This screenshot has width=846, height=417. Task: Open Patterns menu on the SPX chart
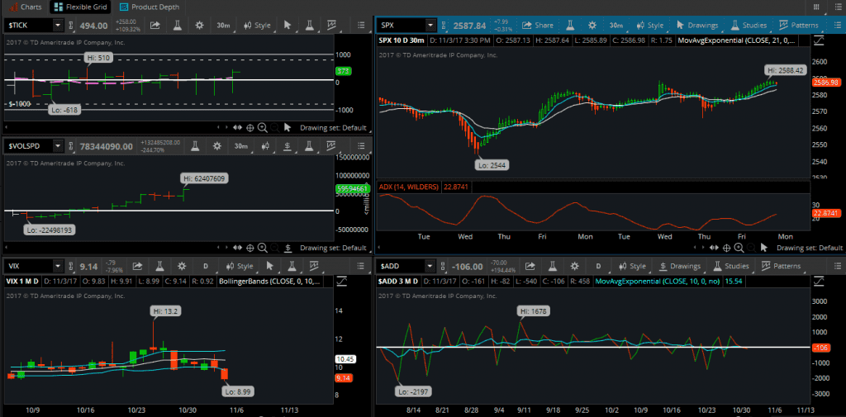point(799,25)
